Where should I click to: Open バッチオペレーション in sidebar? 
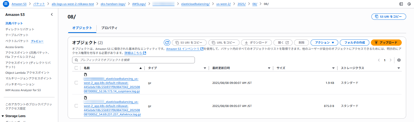pos(20,84)
